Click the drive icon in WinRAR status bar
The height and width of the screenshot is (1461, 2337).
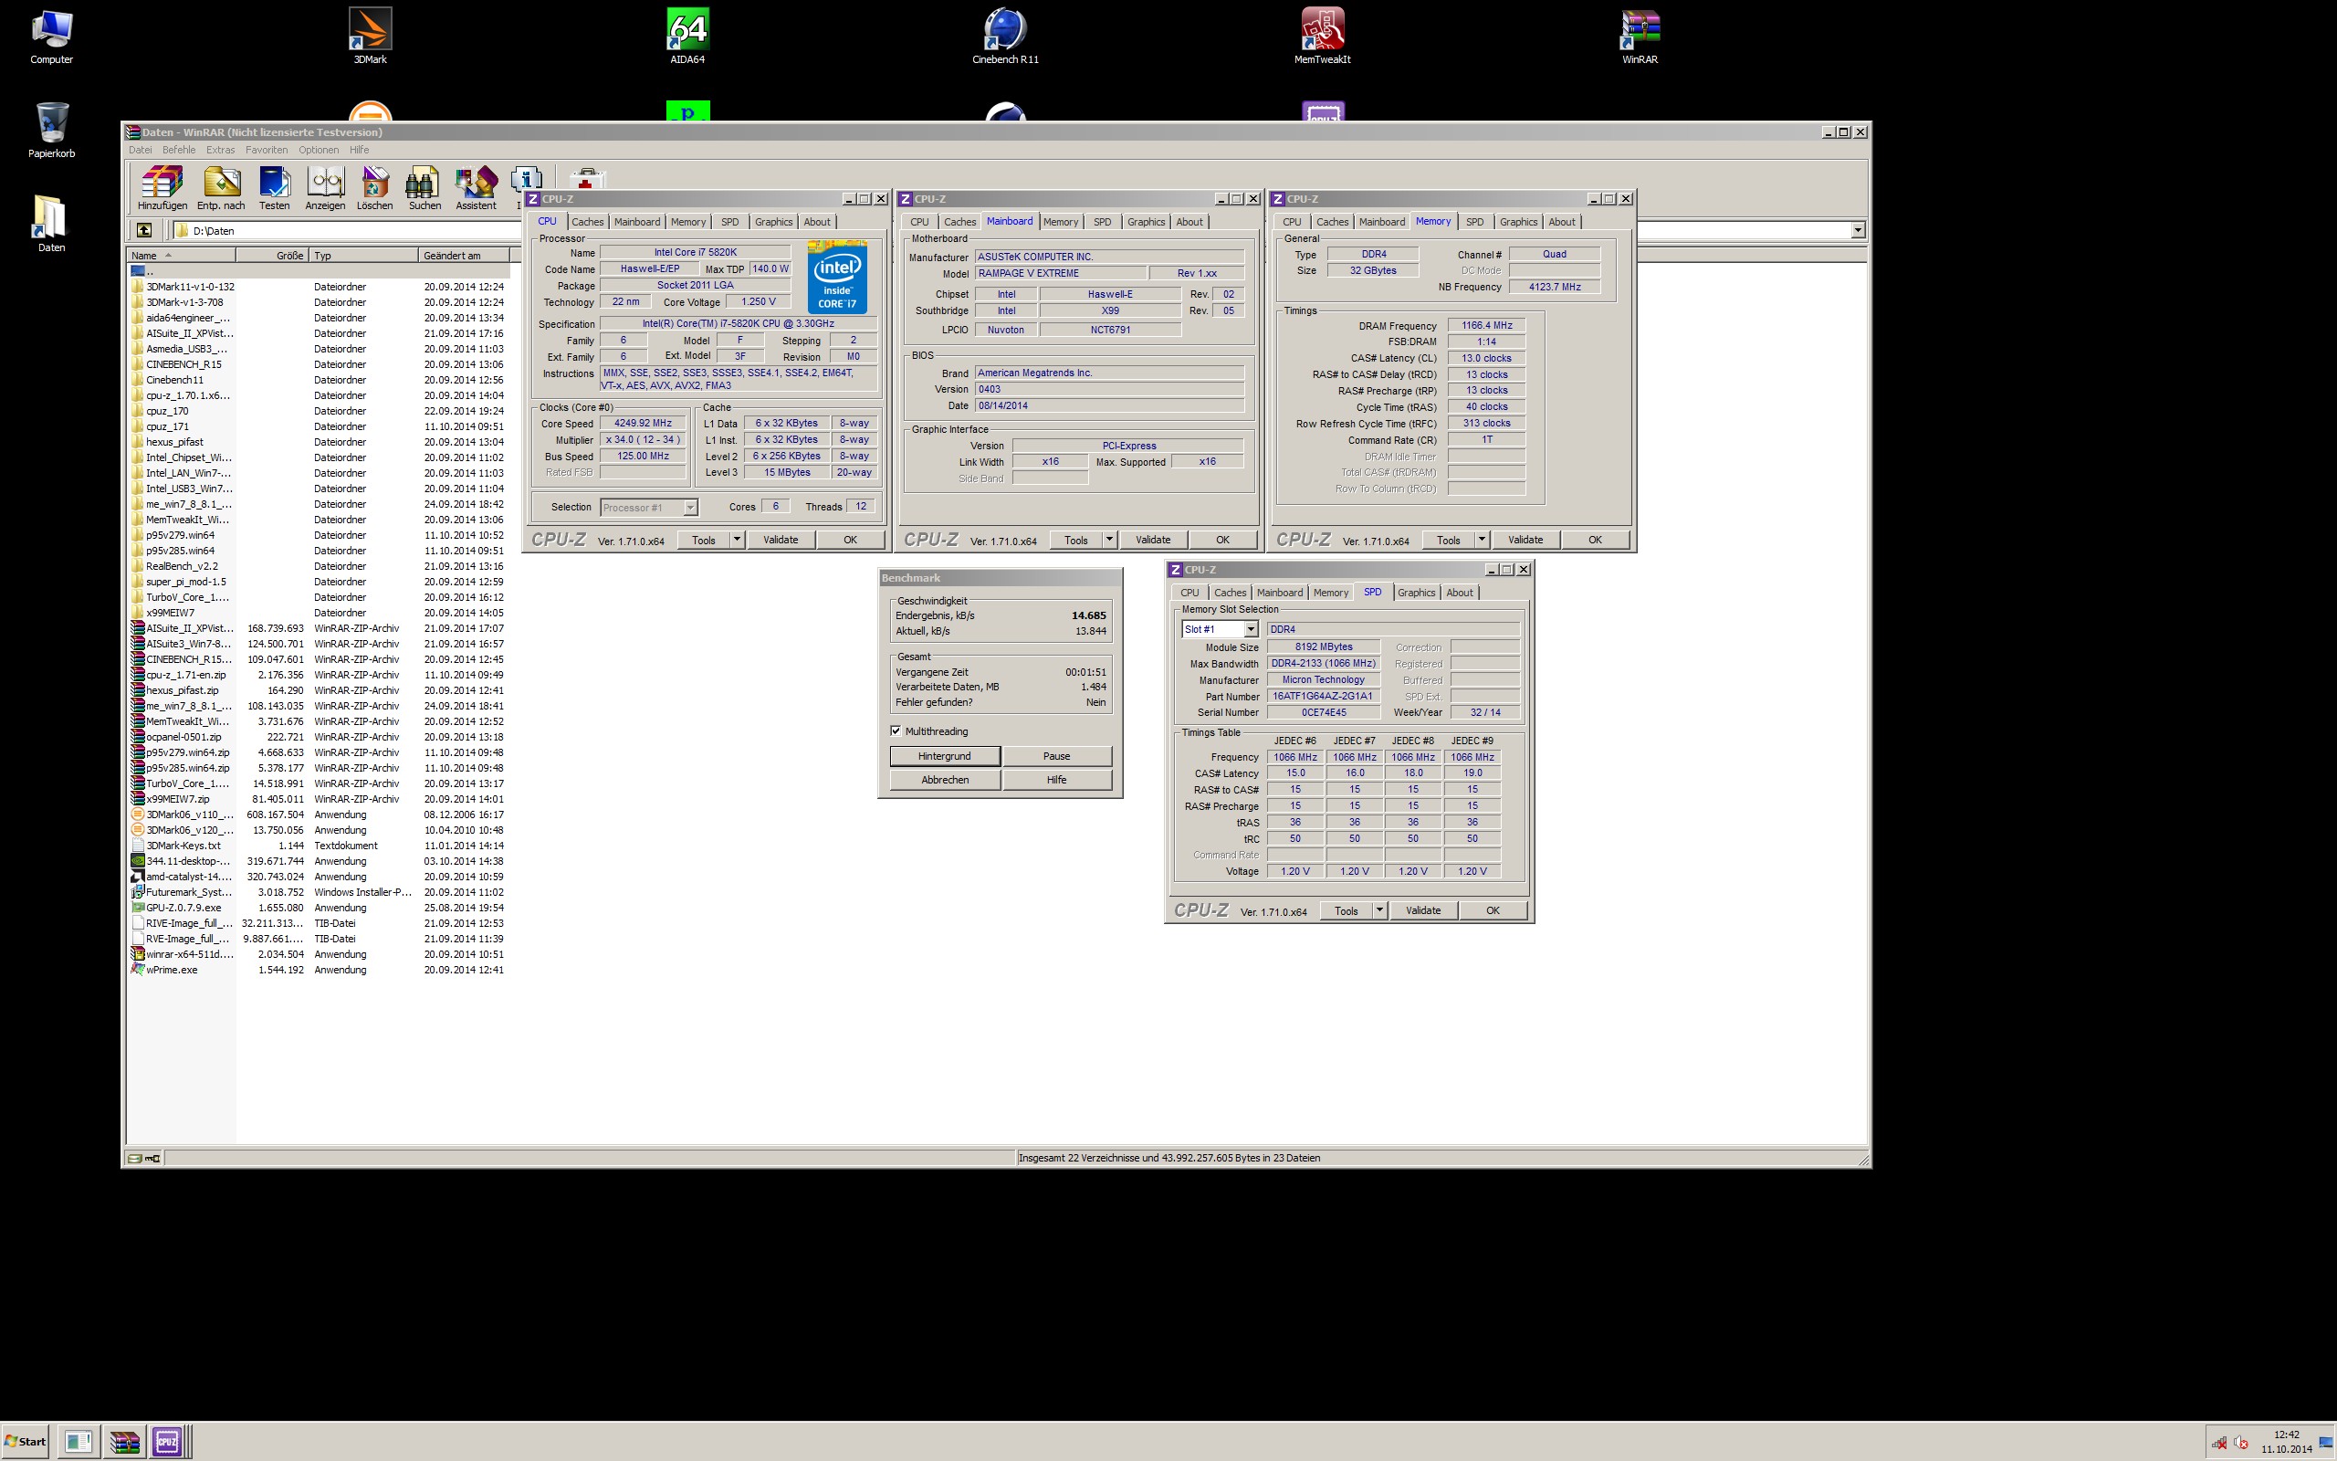coord(136,1158)
